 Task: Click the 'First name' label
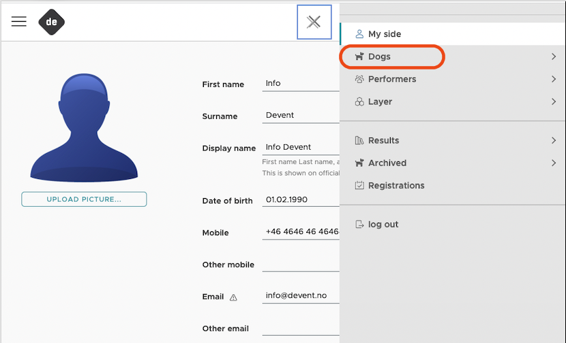point(223,84)
